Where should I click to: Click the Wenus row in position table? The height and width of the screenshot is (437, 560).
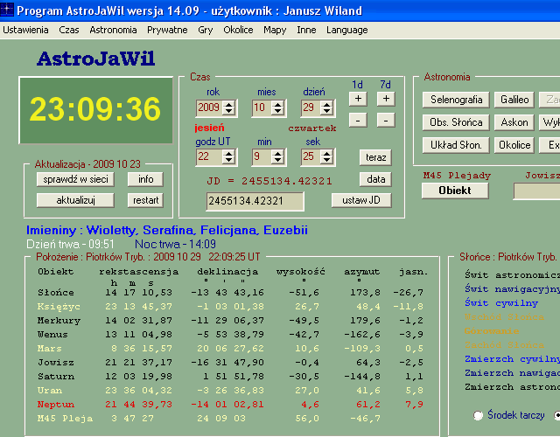(230, 335)
